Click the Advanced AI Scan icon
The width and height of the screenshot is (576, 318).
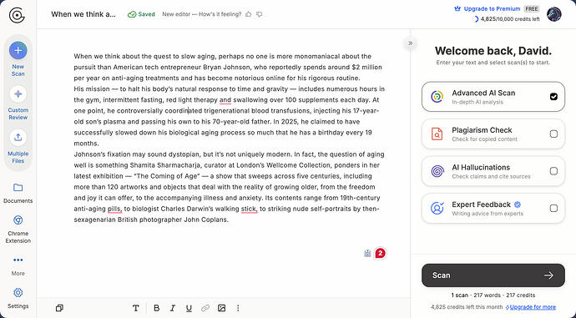point(437,97)
